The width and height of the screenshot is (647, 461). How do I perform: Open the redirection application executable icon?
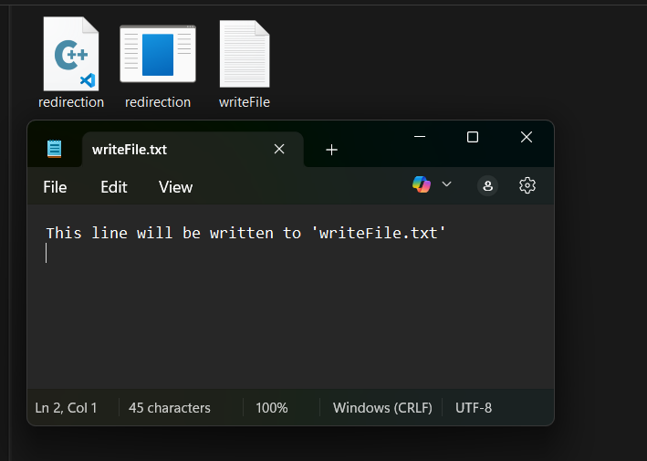click(158, 55)
